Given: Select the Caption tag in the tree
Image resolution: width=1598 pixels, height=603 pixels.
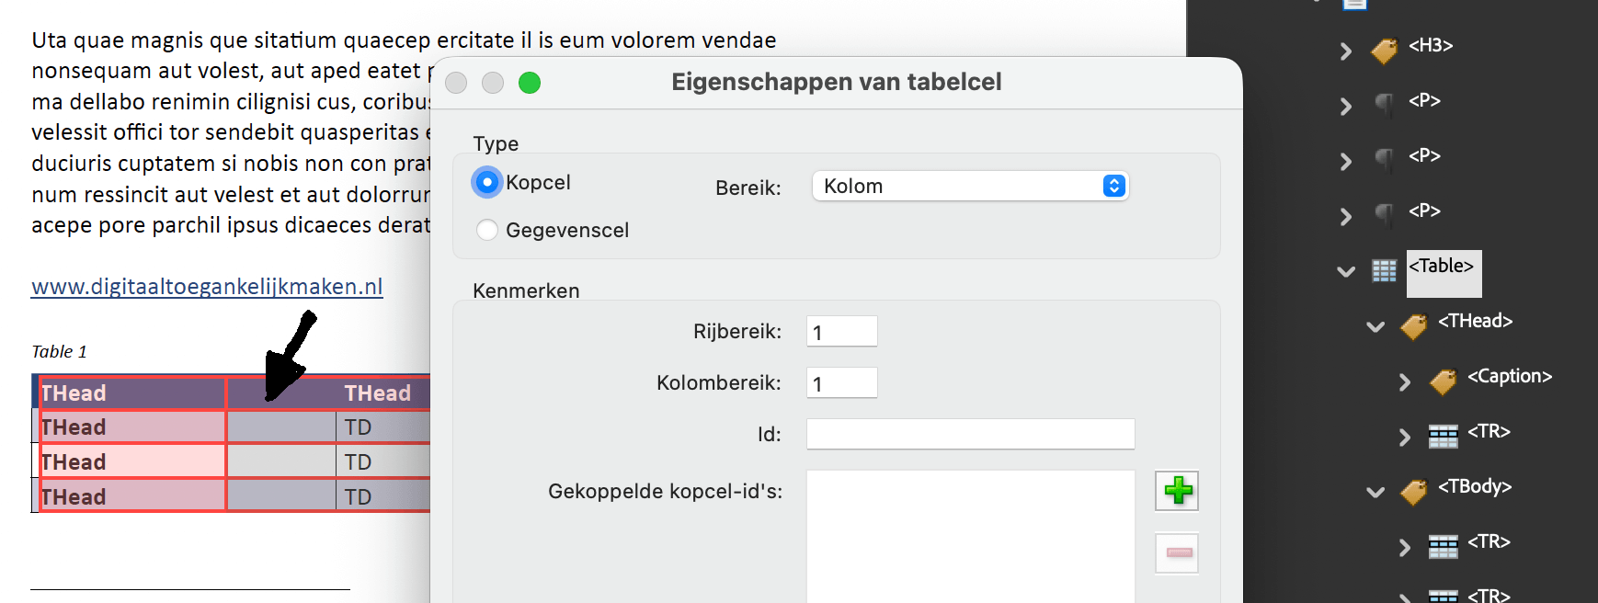Looking at the screenshot, I should point(1509,376).
